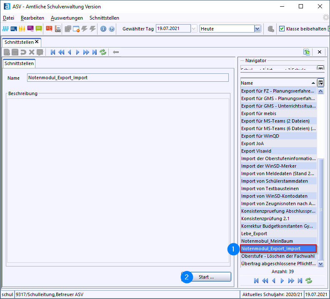Click green refresh icon in Navigator footer
330x299 pixels.
pyautogui.click(x=309, y=281)
